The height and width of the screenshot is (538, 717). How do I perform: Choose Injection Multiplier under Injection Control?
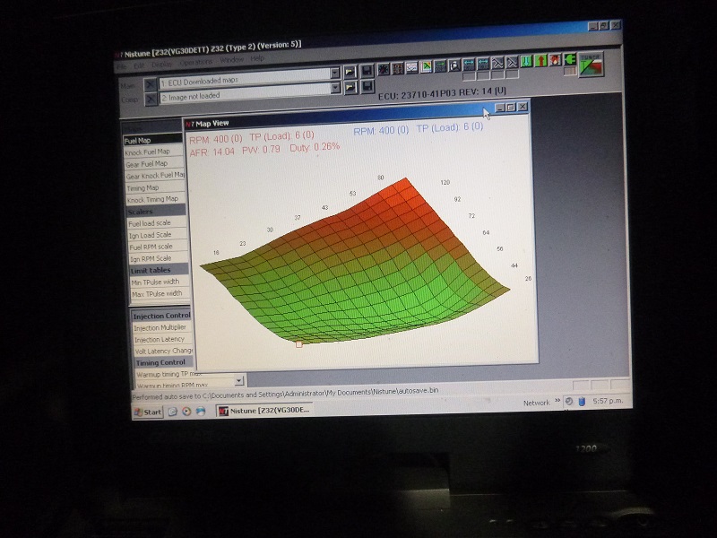pyautogui.click(x=162, y=327)
